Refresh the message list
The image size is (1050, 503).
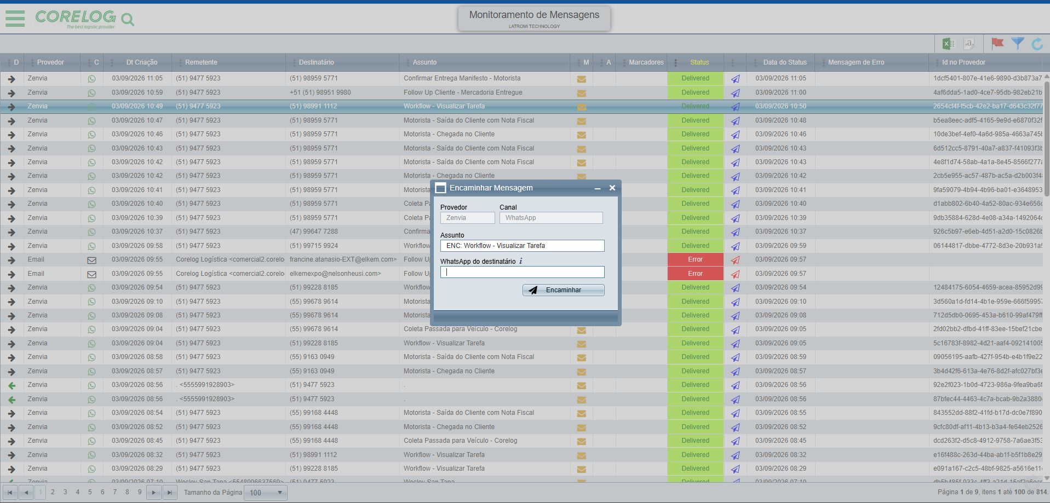(1037, 44)
